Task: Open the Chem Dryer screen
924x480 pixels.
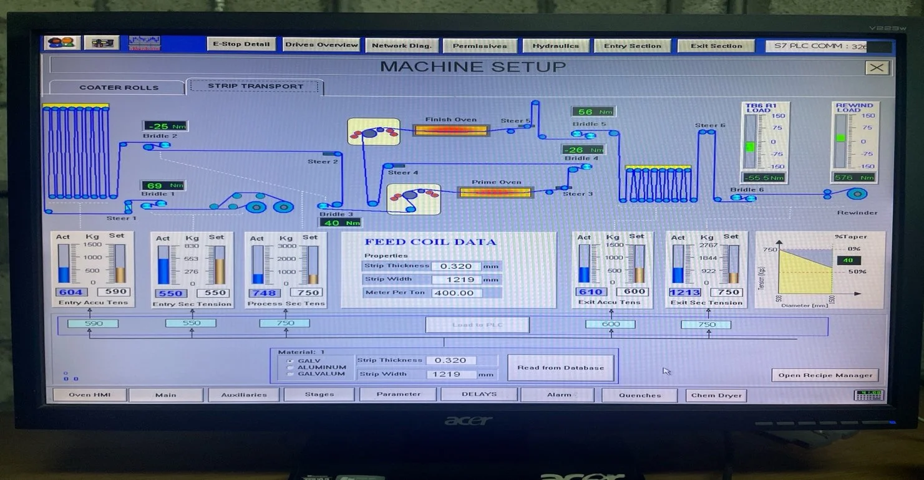Action: [x=716, y=395]
